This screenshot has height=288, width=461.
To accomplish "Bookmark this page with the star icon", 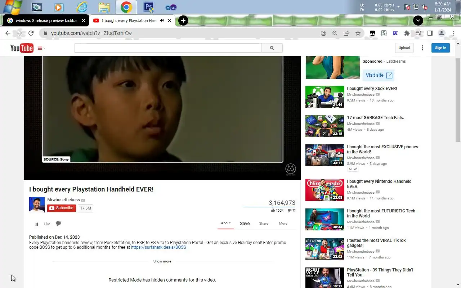I will 358,33.
